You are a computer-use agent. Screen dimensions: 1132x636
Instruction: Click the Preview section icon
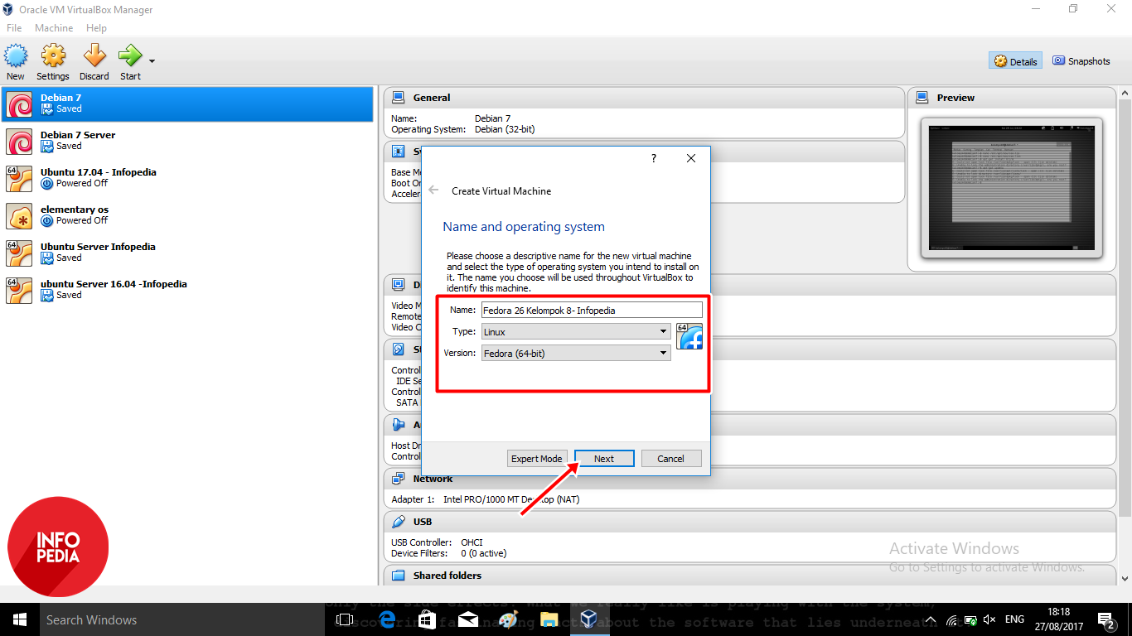click(x=922, y=98)
